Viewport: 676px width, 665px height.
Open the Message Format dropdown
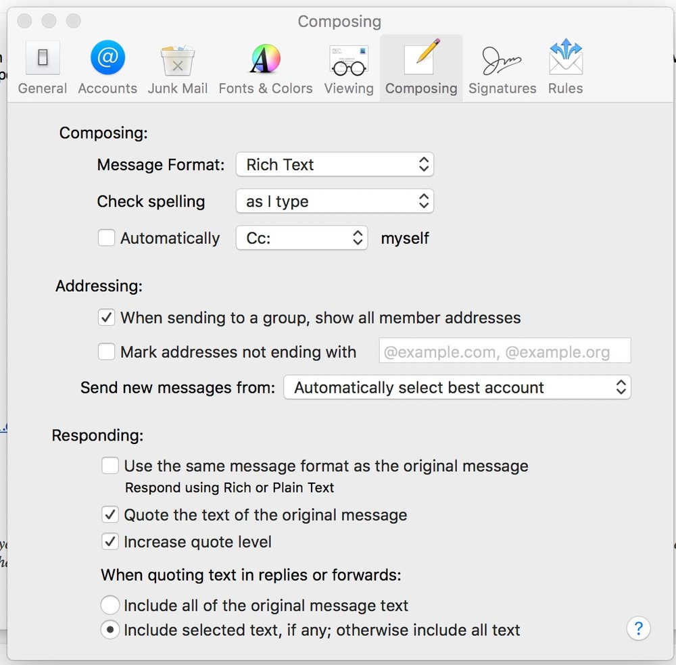tap(335, 164)
